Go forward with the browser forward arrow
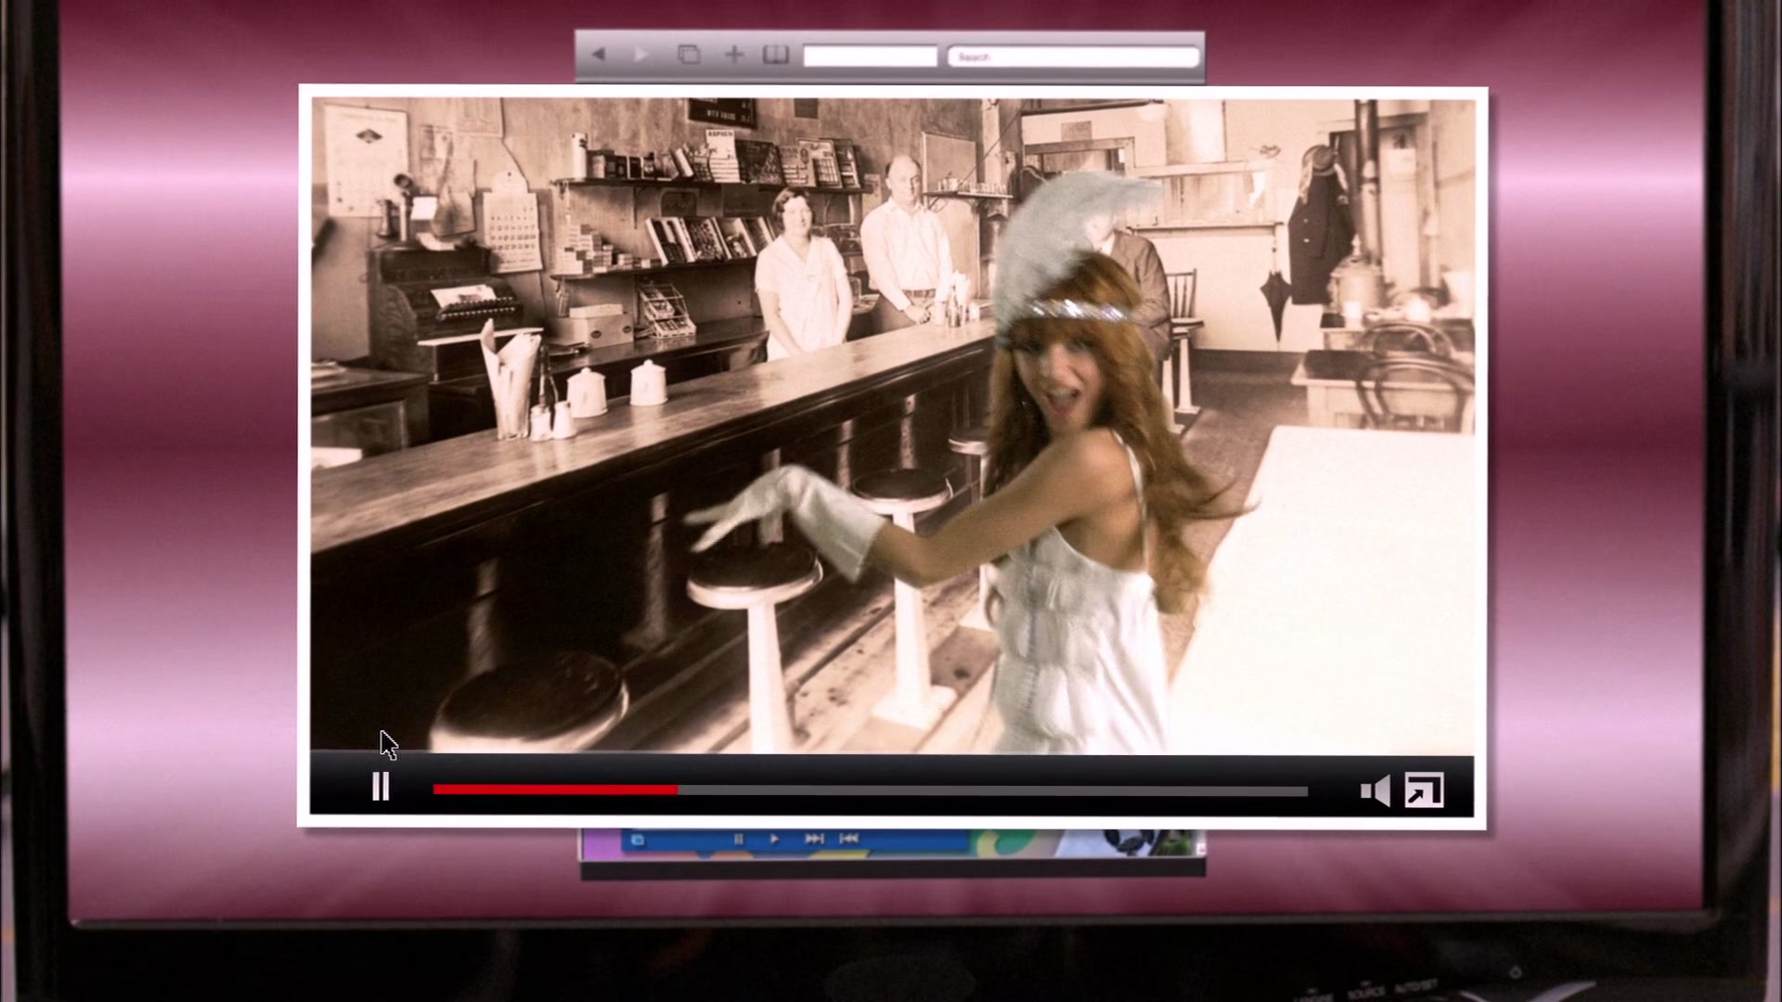This screenshot has width=1782, height=1002. point(641,55)
